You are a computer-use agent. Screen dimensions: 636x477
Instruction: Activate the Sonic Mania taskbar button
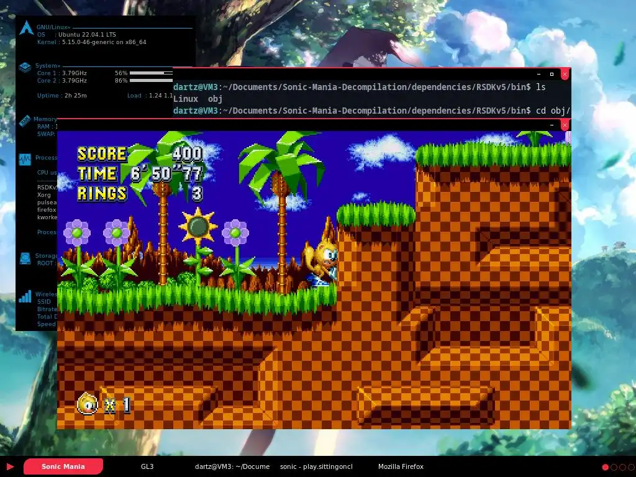pos(63,466)
